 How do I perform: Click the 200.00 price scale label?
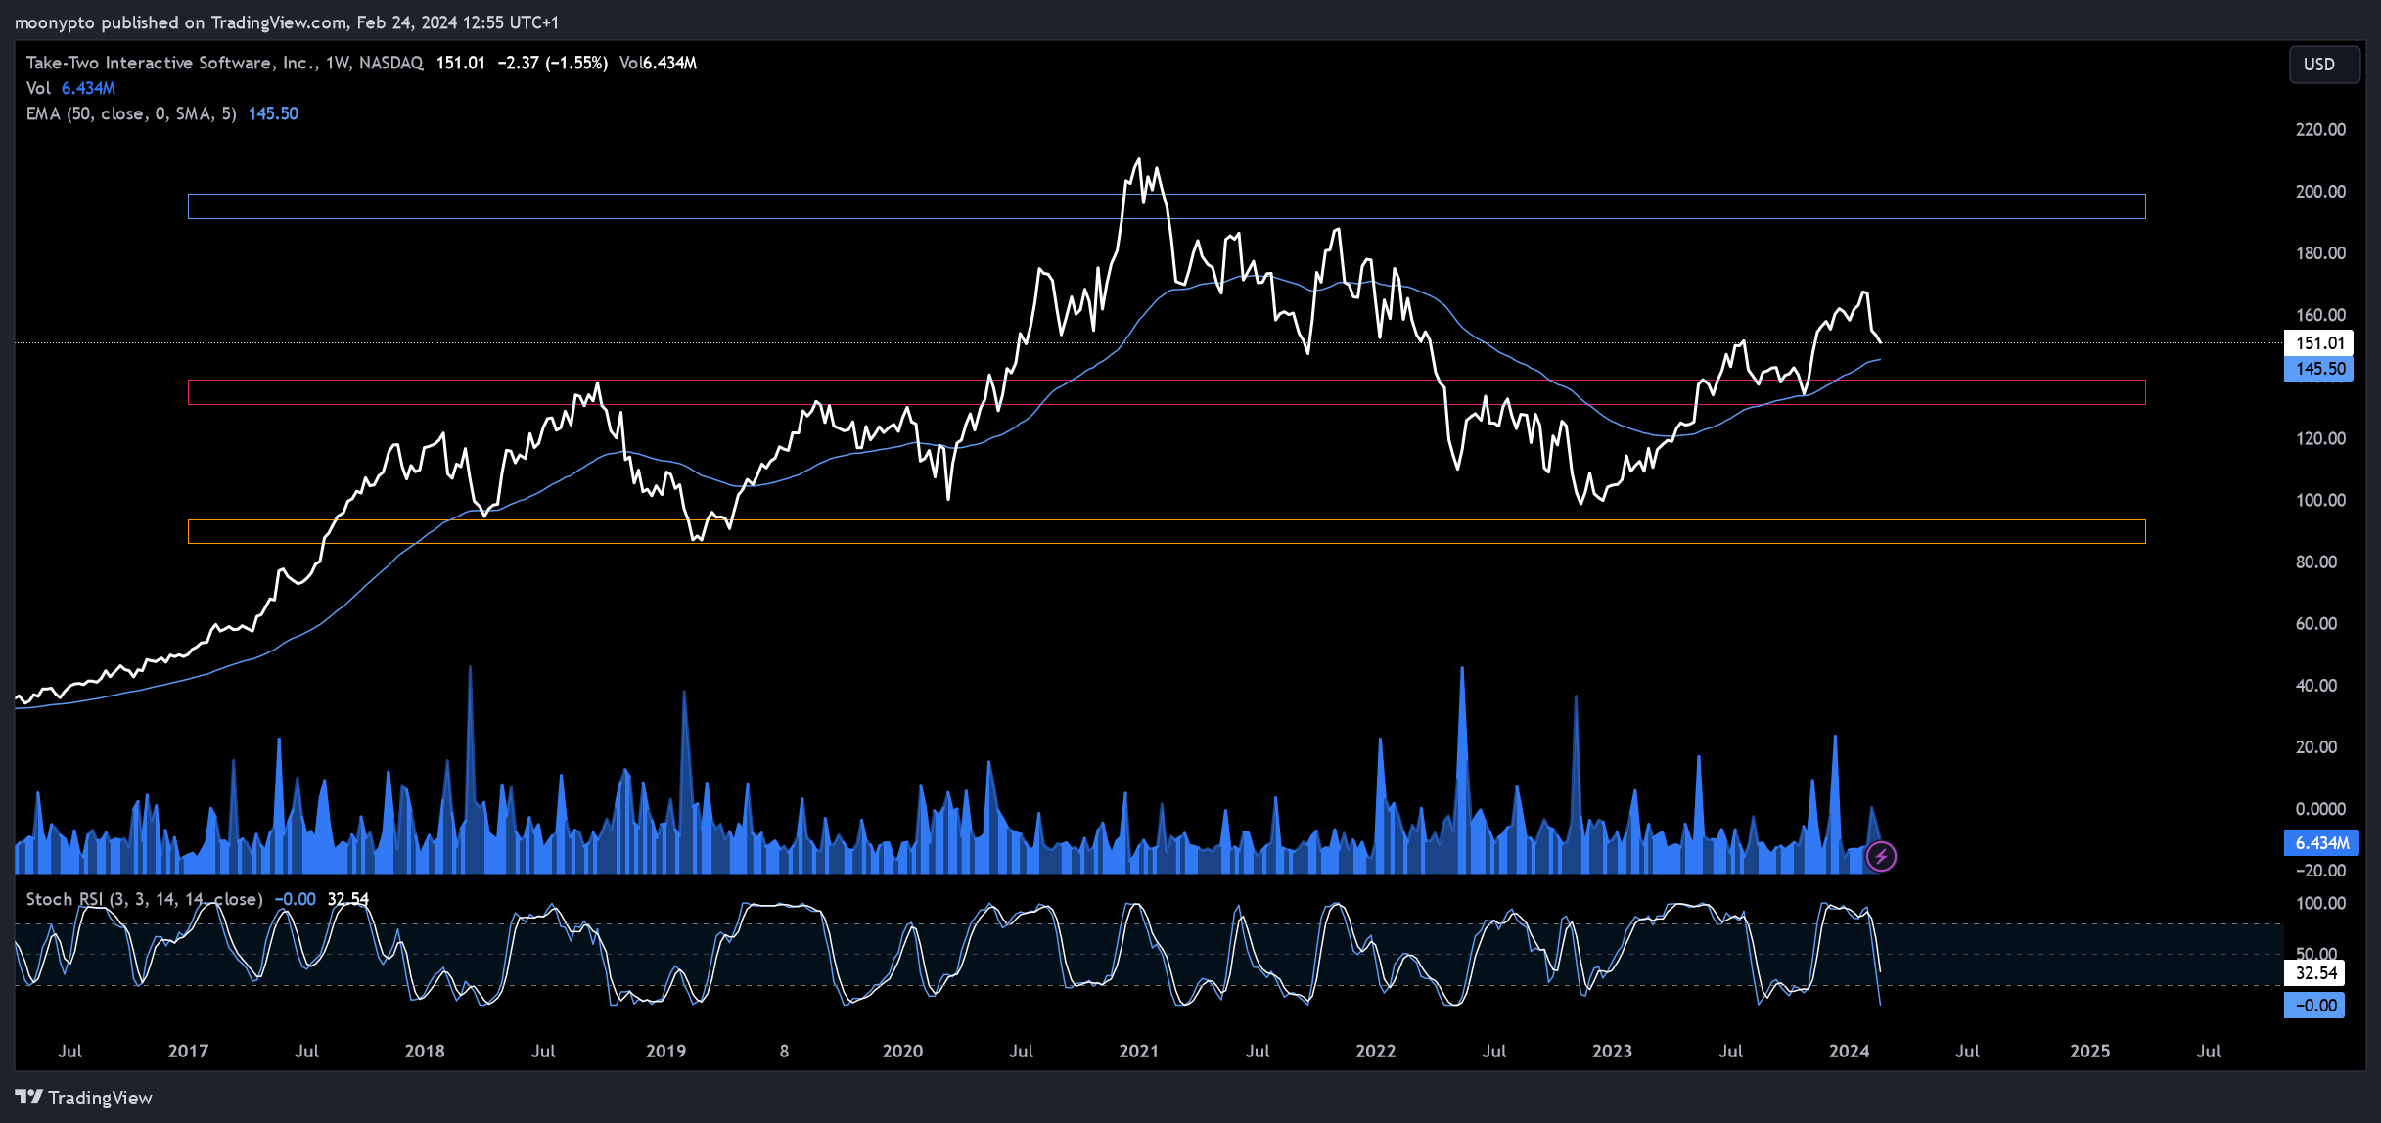click(x=2320, y=192)
